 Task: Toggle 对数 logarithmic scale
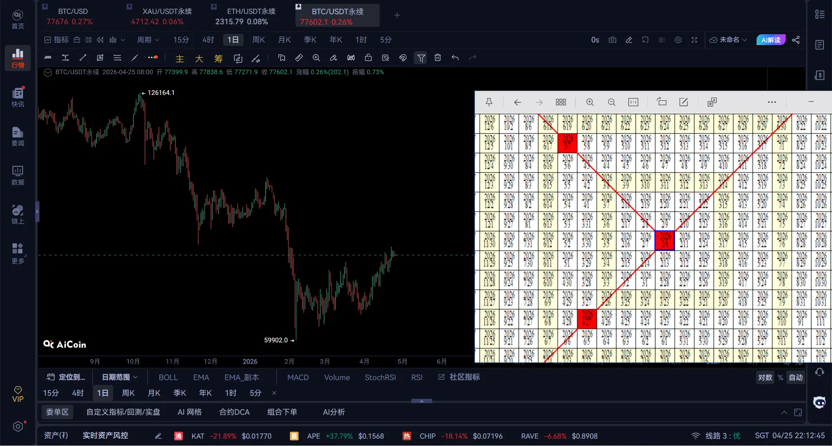[765, 378]
